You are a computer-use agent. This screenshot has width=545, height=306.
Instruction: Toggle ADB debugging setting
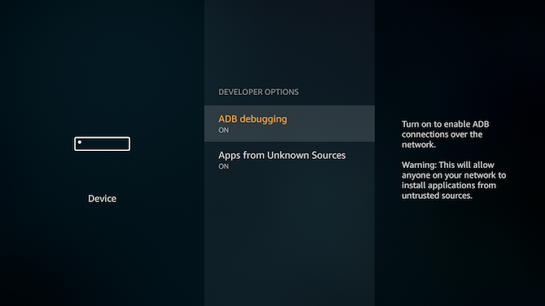tap(290, 123)
